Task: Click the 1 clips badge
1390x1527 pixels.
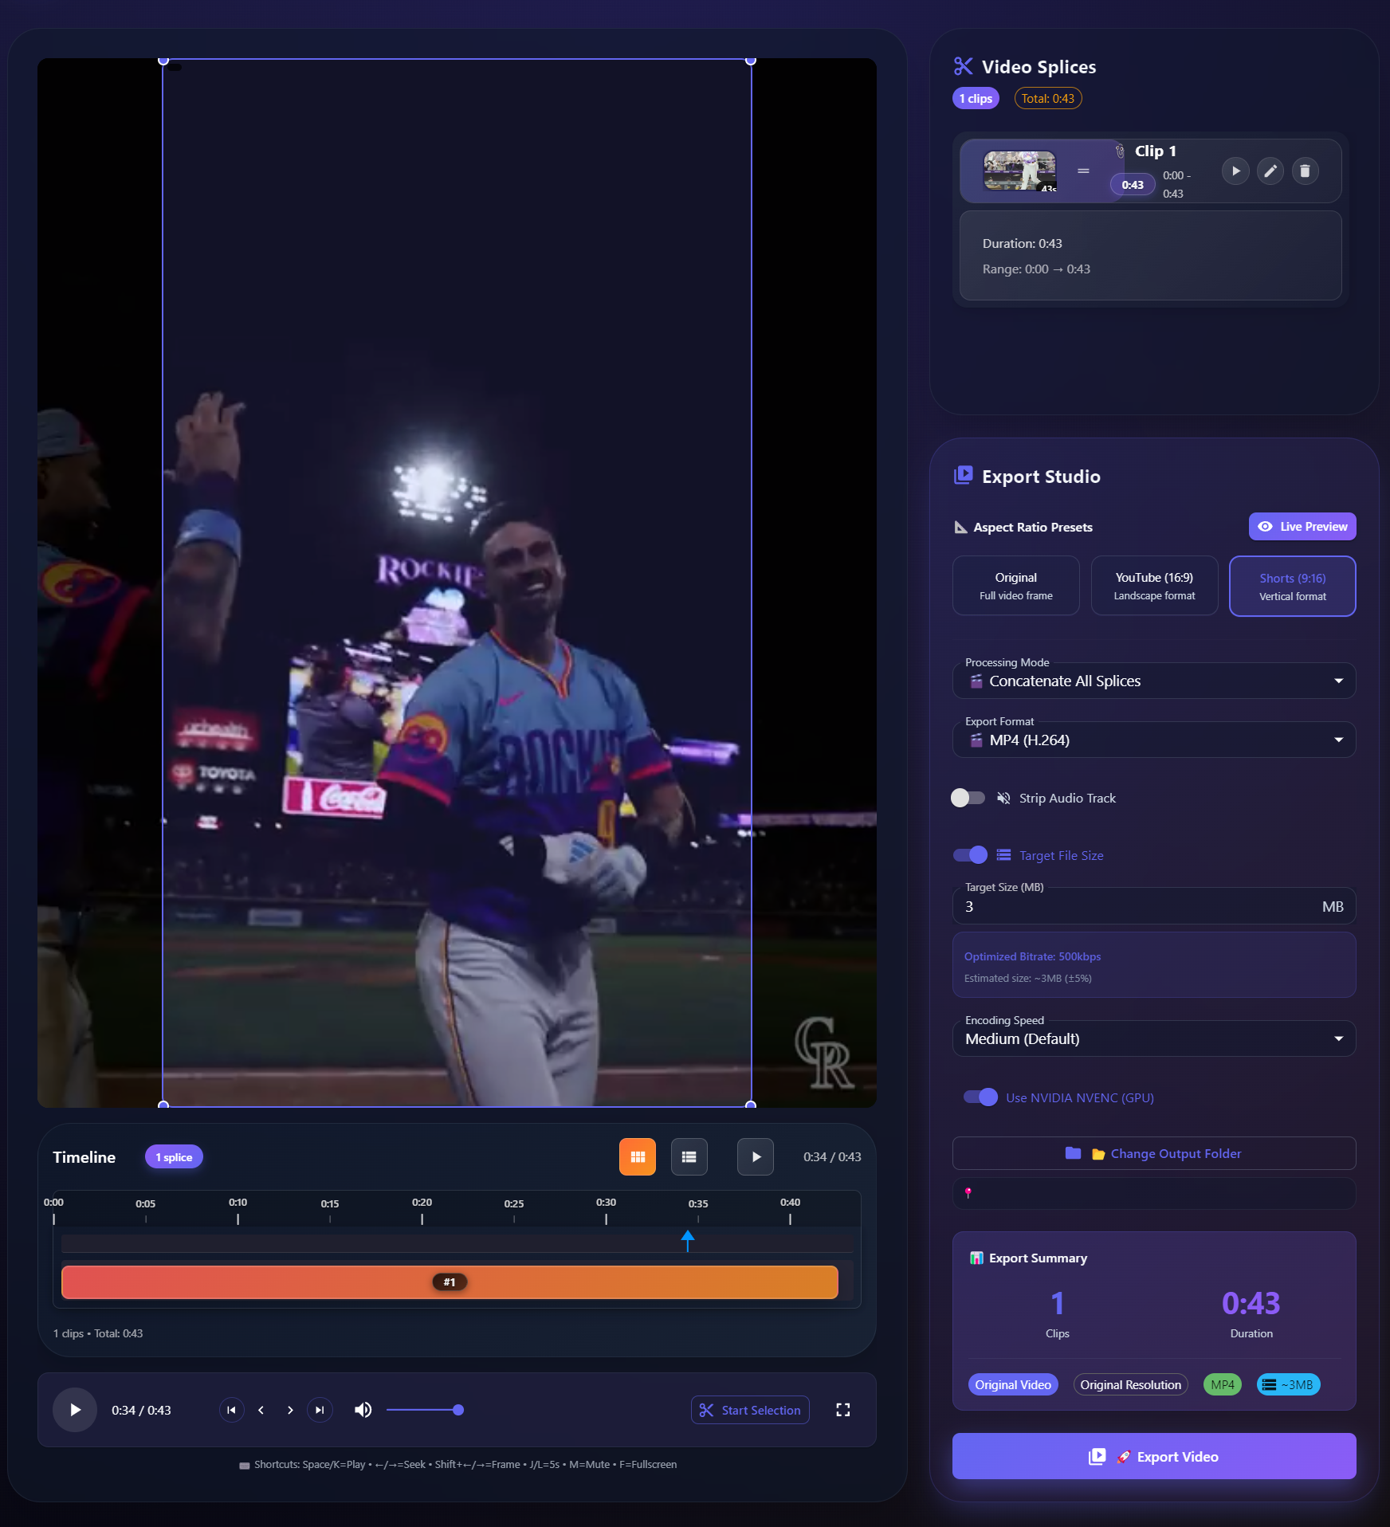Action: coord(976,98)
